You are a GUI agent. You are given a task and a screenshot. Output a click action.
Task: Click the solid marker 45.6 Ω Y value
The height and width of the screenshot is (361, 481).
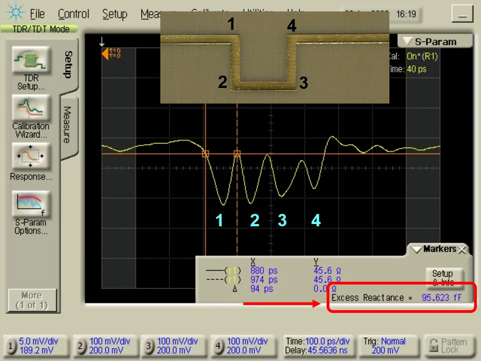click(x=327, y=271)
